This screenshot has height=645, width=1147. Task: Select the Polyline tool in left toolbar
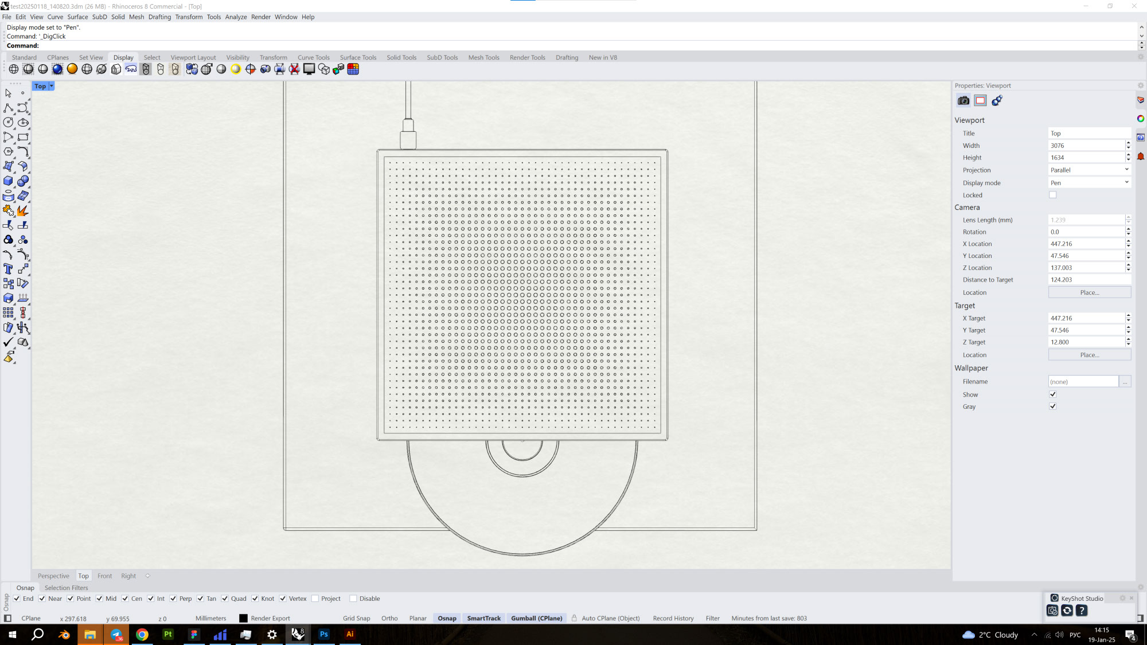coord(8,108)
